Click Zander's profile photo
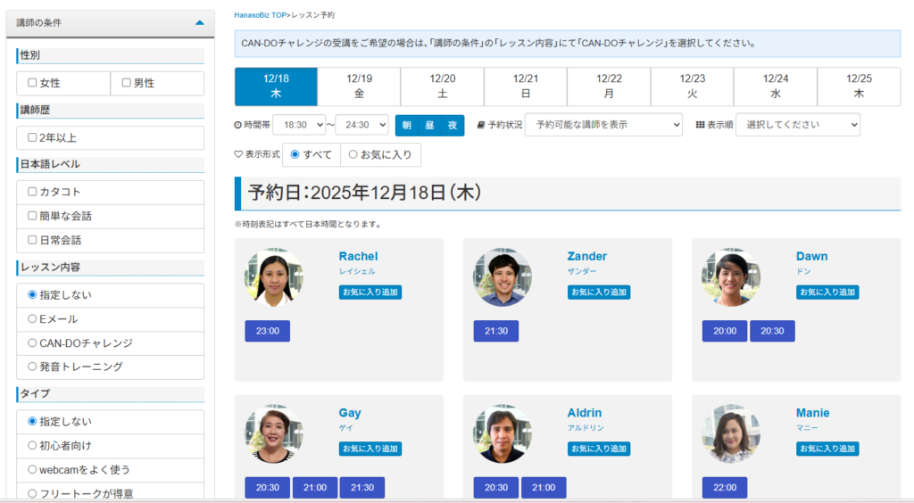The width and height of the screenshot is (914, 503). tap(502, 277)
